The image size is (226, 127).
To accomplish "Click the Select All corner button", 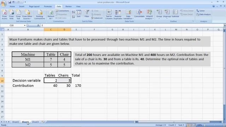I will [2, 30].
